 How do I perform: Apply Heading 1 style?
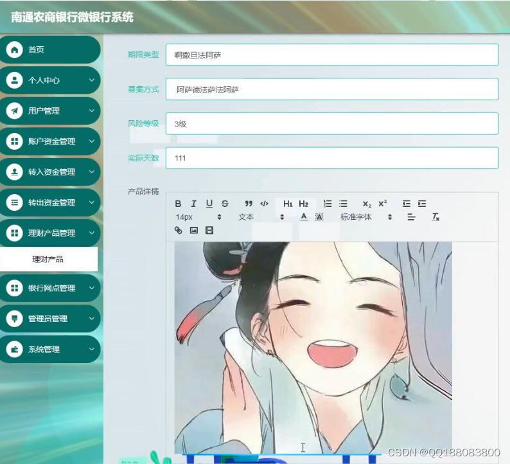288,204
